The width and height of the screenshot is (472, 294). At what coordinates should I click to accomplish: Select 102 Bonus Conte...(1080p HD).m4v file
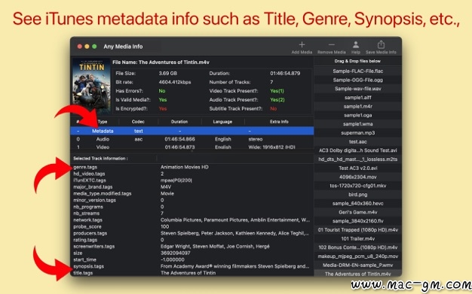click(x=357, y=247)
